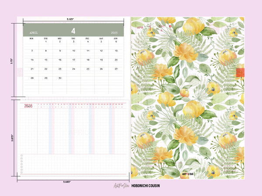262x196 pixels.
Task: Click the APR date label on floral page
Action: (x=140, y=27)
